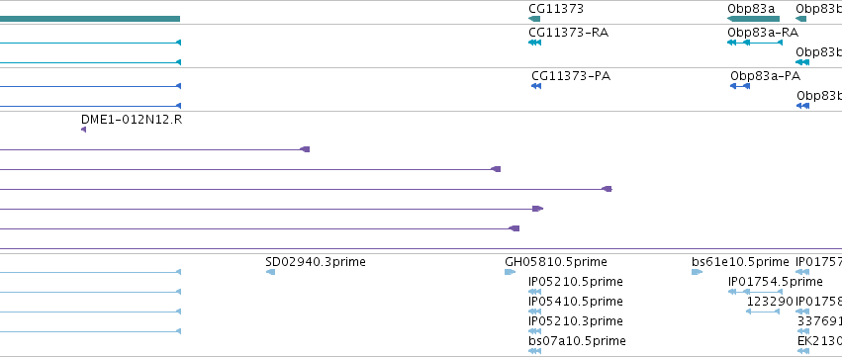Open the IP05410.5prime feature label
Screen dimensions: 842x357
(x=576, y=302)
